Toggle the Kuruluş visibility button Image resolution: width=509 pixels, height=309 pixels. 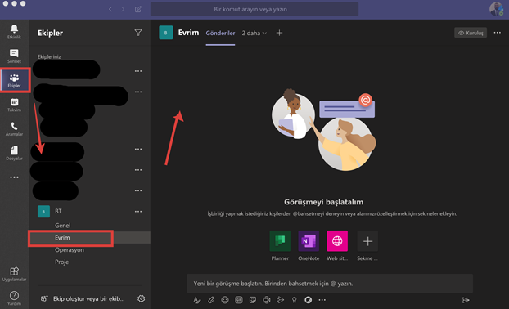pyautogui.click(x=471, y=33)
